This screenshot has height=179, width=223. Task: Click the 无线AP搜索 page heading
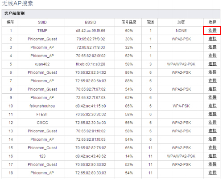17,3
